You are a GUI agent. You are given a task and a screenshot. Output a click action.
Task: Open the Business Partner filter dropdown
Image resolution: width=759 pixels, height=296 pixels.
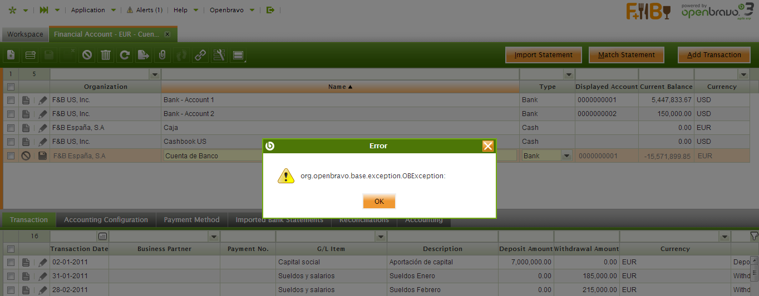tap(214, 237)
